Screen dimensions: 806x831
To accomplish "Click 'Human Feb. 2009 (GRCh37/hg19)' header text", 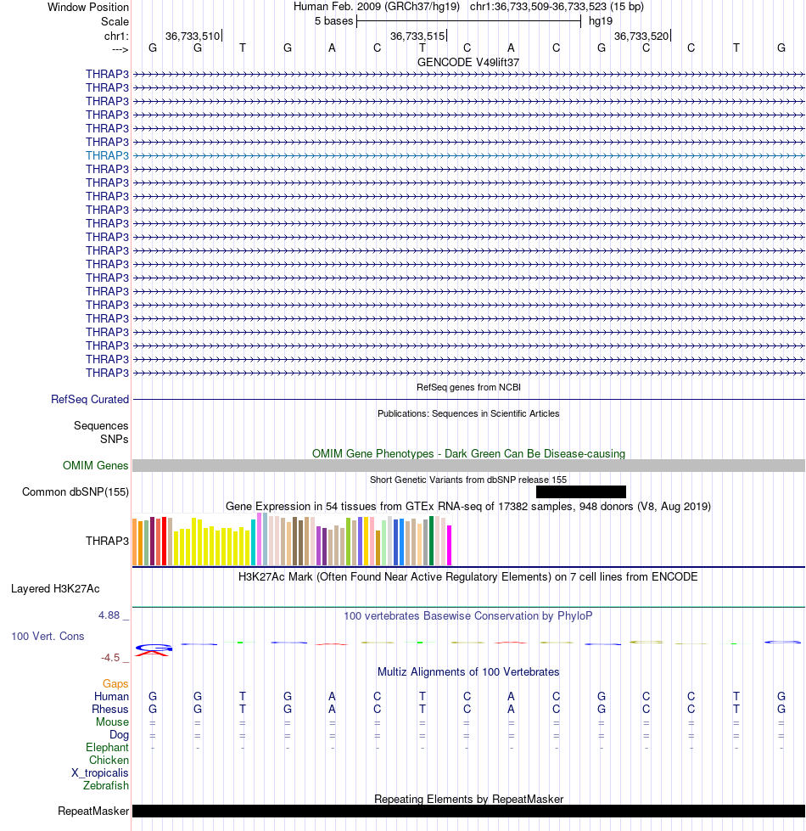I will tap(377, 7).
